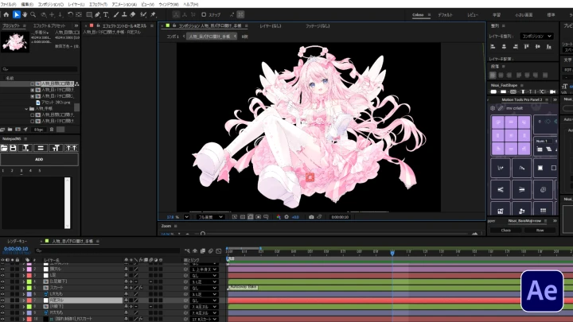
Task: Click the align left edges icon
Action: tap(493, 46)
